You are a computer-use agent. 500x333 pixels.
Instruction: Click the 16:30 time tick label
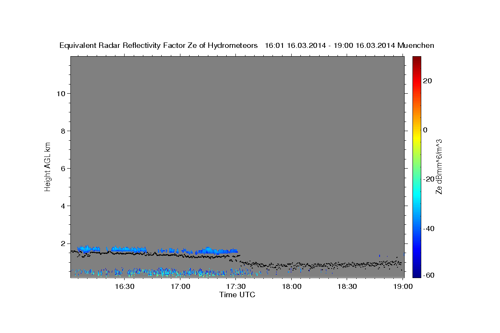(x=125, y=286)
